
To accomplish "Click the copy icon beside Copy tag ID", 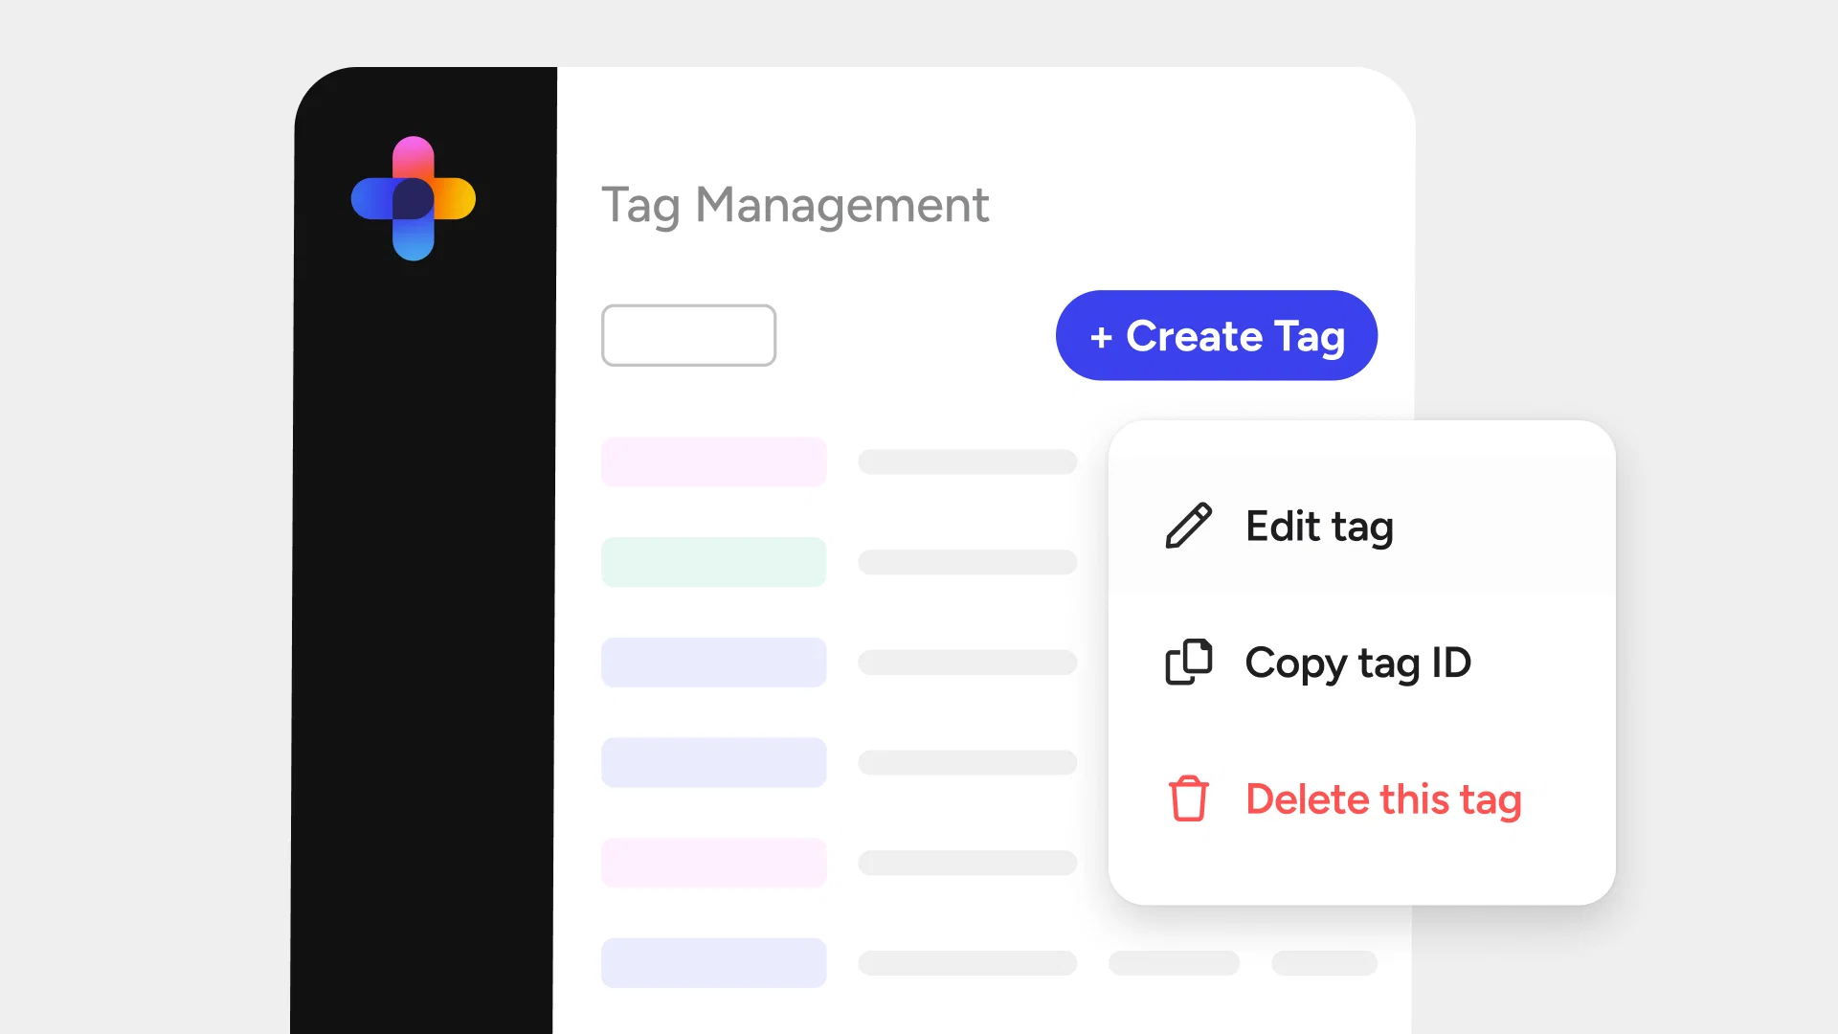I will (x=1188, y=662).
